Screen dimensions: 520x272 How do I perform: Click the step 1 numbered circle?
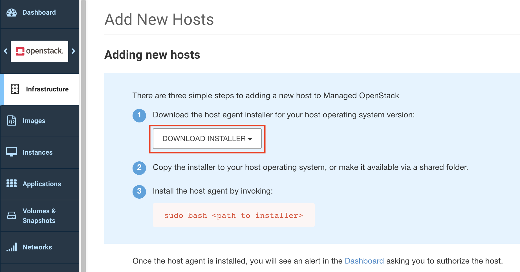[139, 115]
